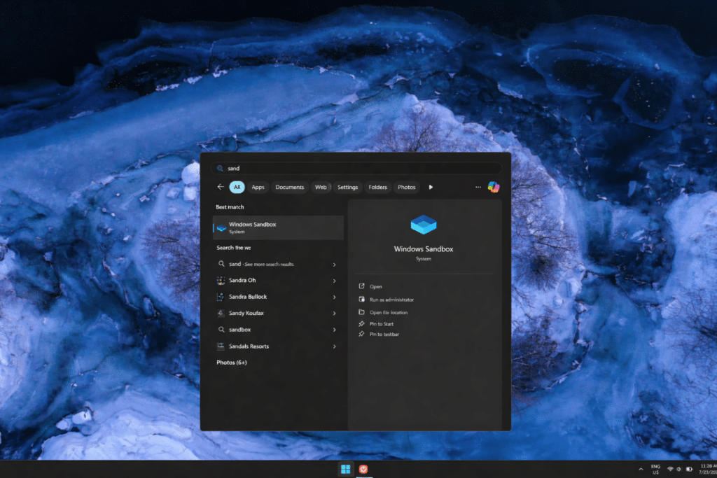Open the taskbar clock and date
This screenshot has height=478, width=717.
click(708, 470)
